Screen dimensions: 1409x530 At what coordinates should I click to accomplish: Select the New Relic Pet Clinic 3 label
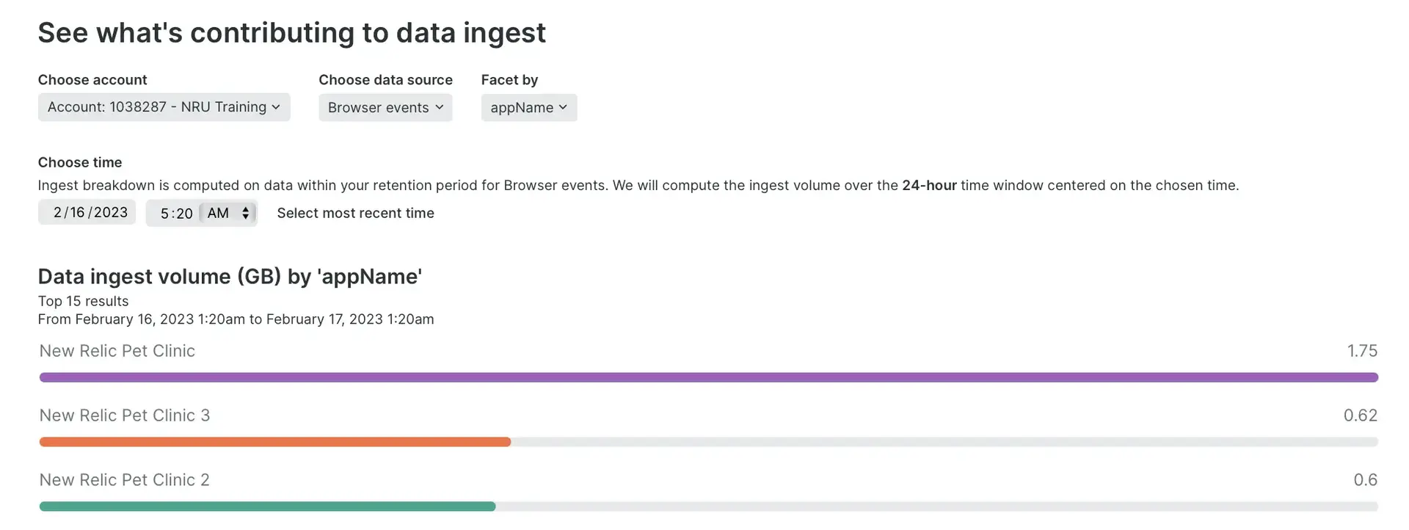click(125, 415)
